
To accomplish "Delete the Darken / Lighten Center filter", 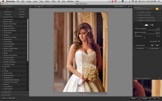I will point(160,20).
